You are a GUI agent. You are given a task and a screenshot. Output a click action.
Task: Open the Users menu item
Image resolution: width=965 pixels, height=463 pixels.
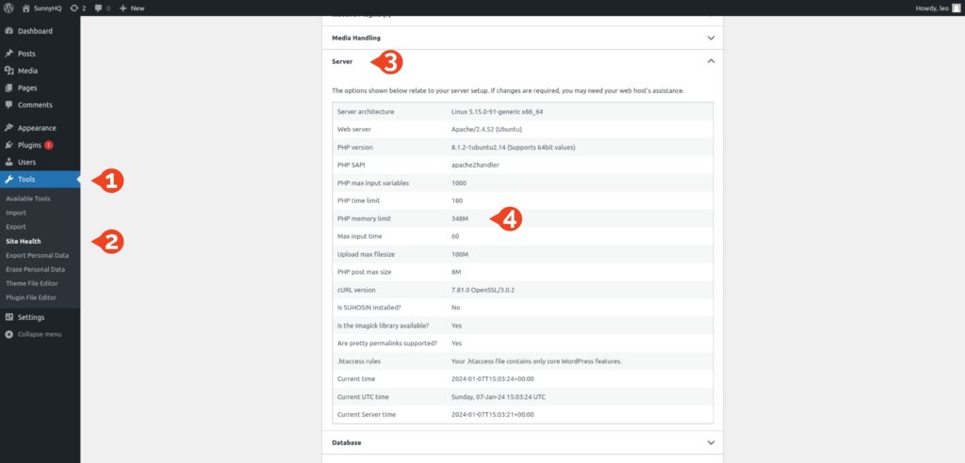pos(27,162)
